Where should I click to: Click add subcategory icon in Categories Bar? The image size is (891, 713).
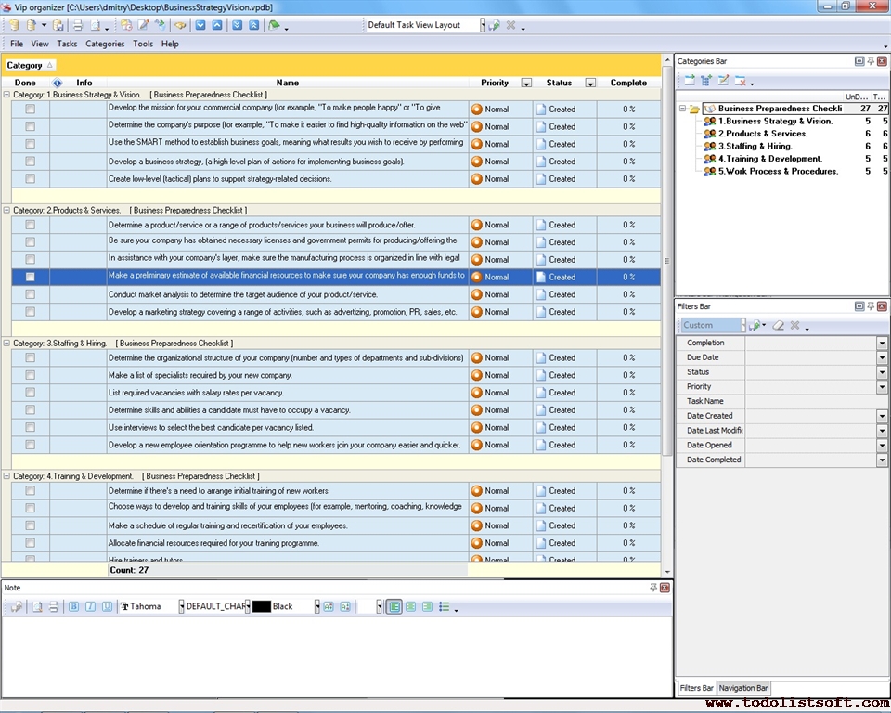[x=706, y=81]
